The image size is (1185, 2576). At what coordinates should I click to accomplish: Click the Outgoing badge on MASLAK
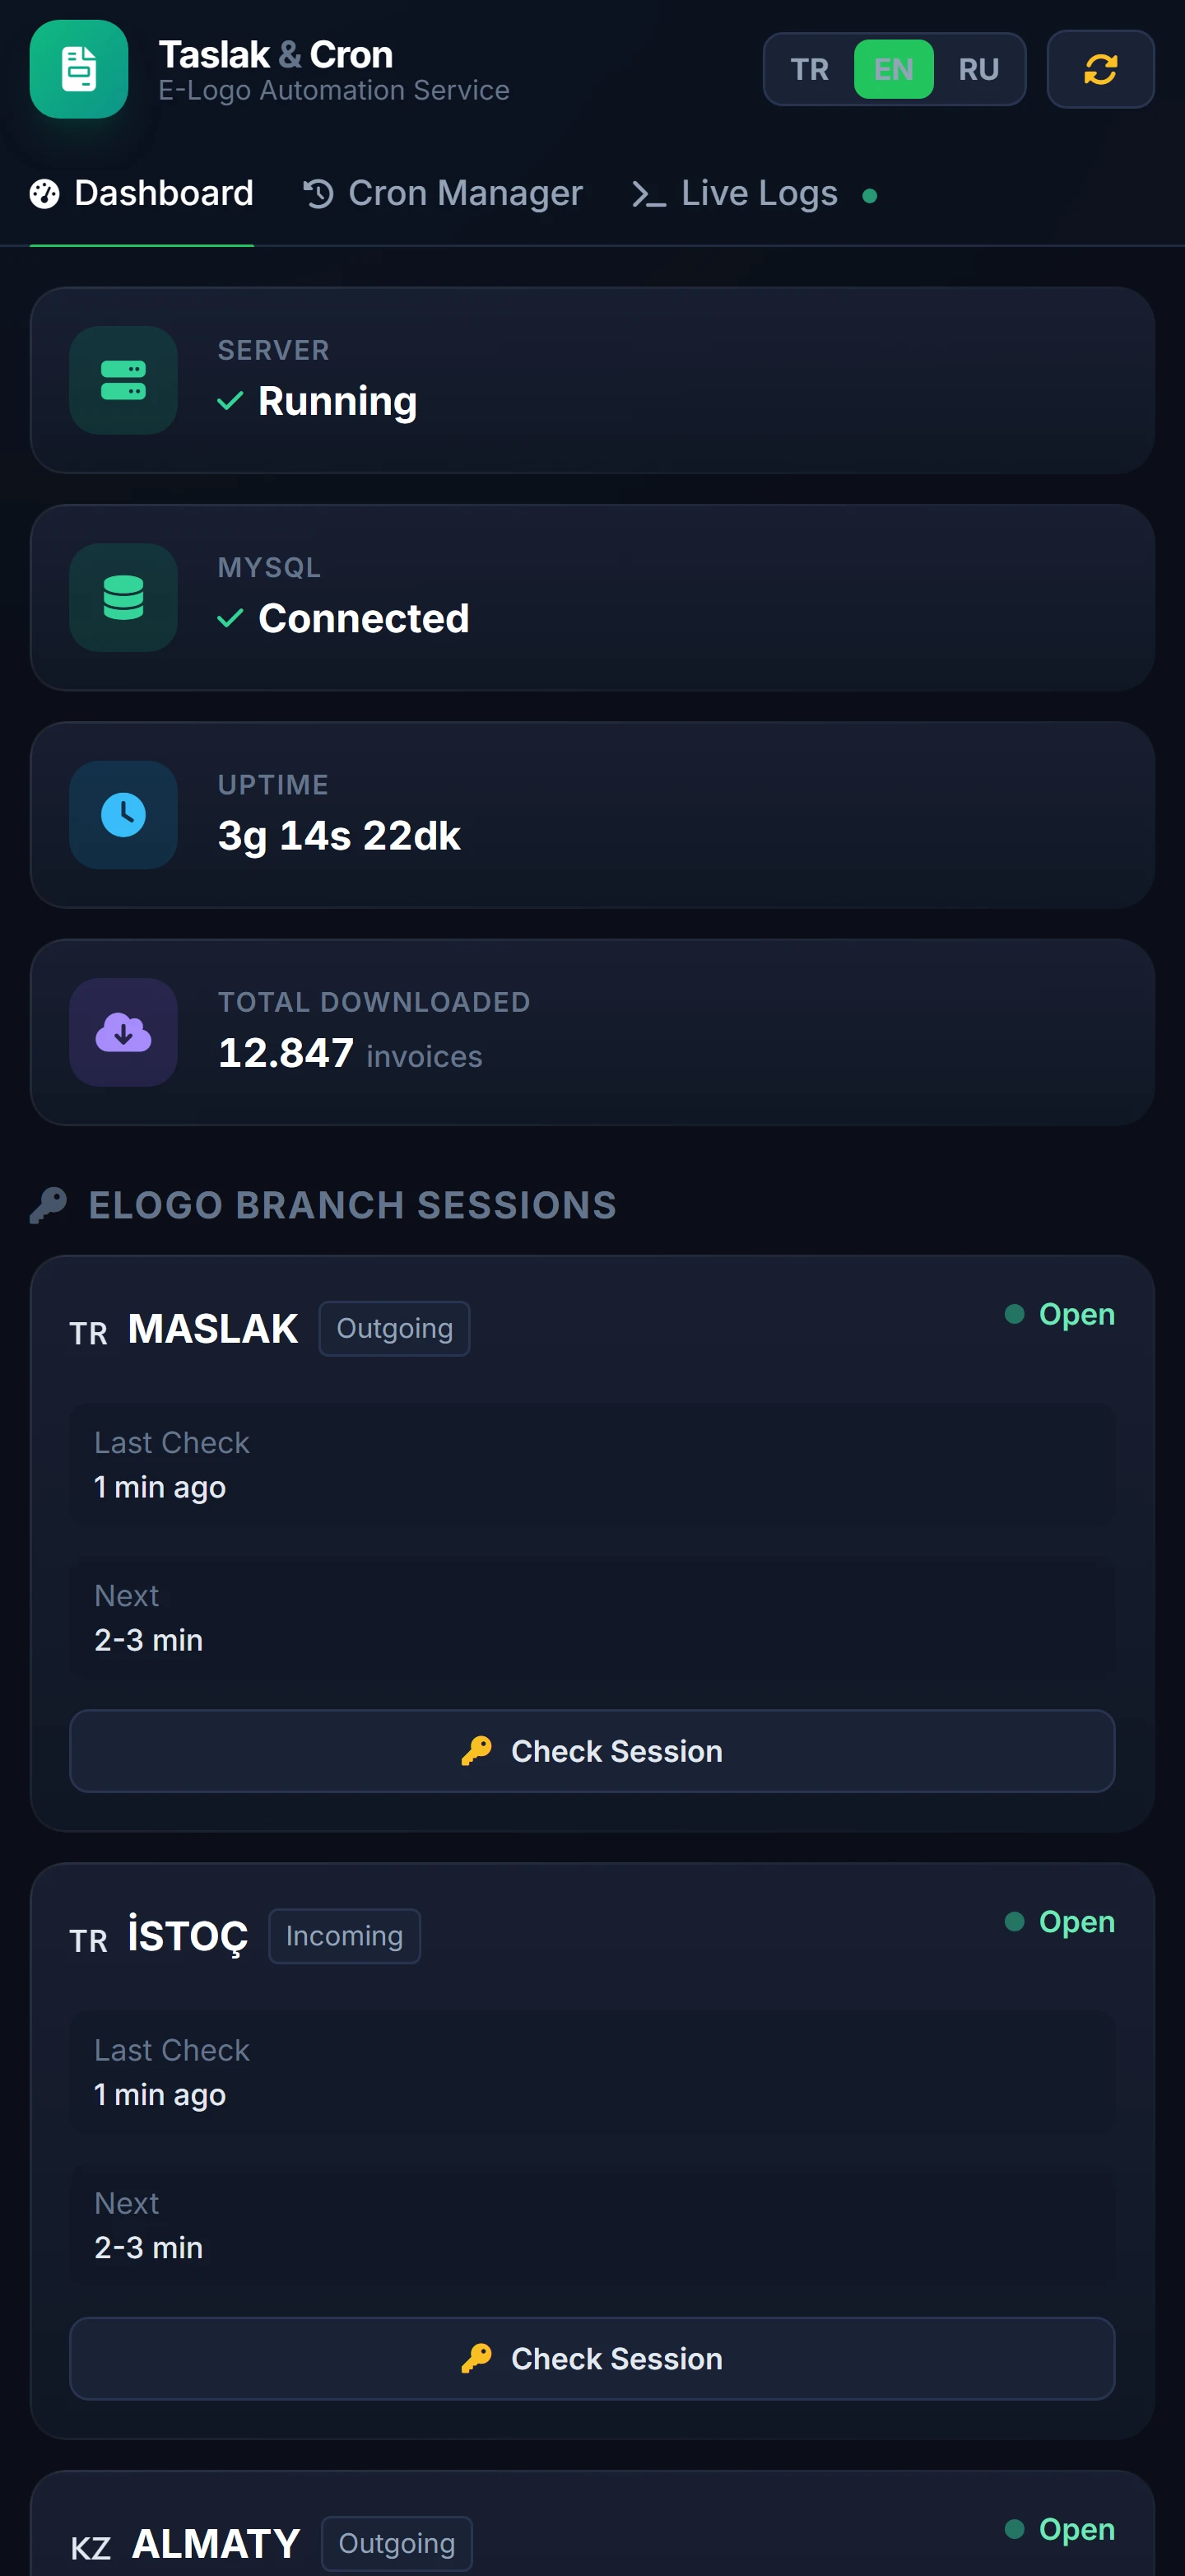click(x=395, y=1328)
